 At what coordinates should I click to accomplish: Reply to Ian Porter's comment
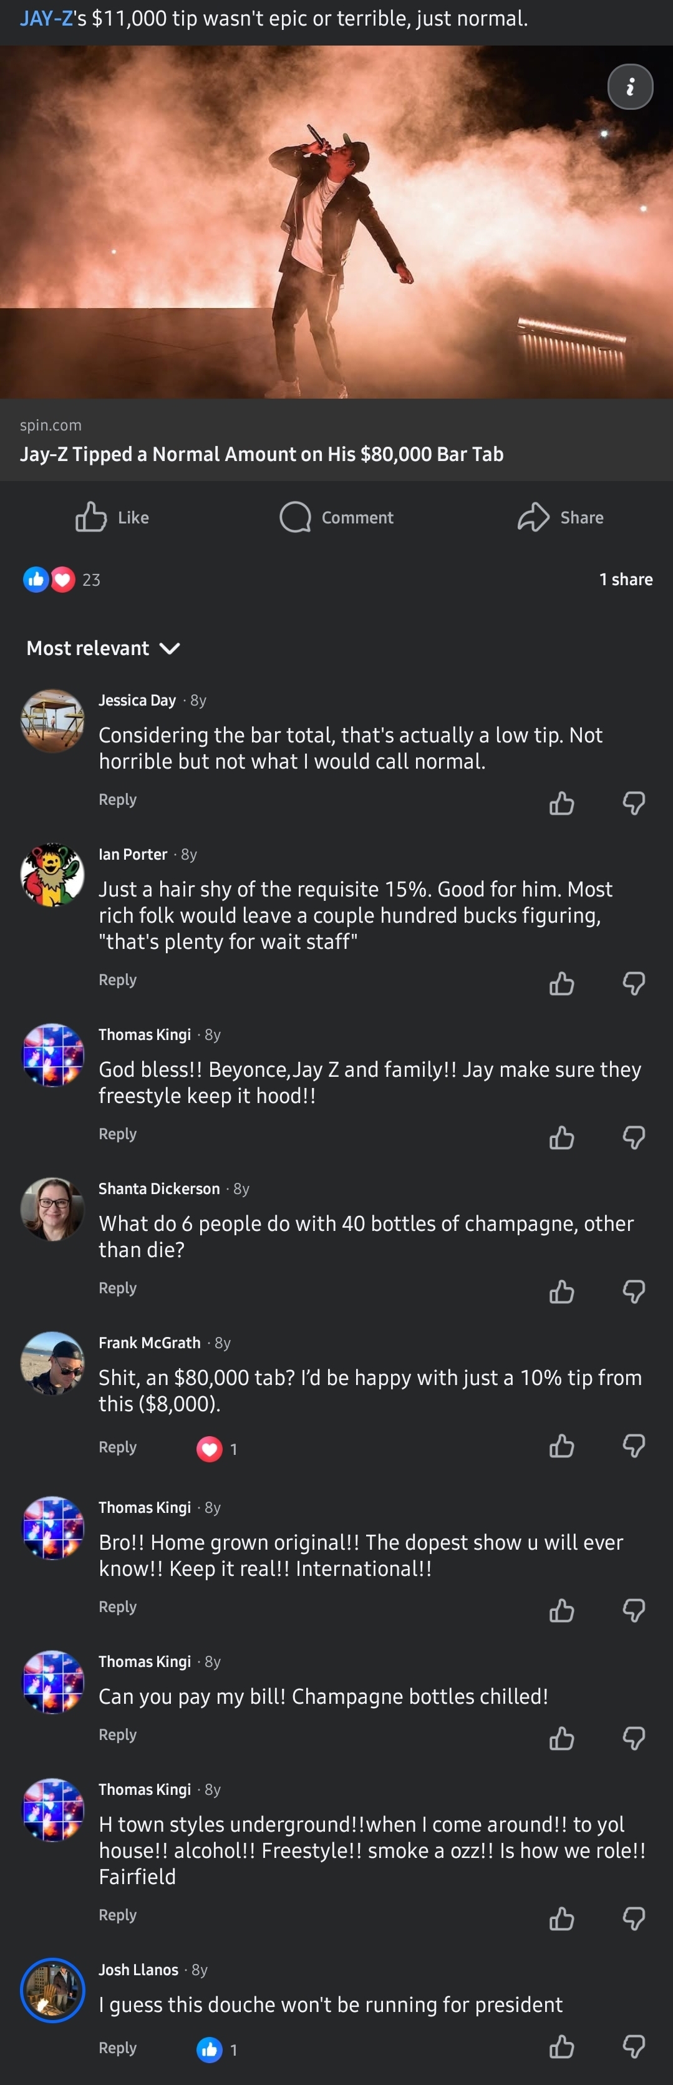pyautogui.click(x=117, y=979)
